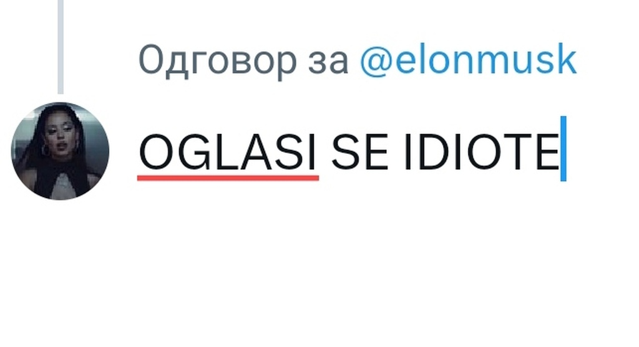This screenshot has height=347, width=639.
Task: Open the @elonmusk mention link
Action: pyautogui.click(x=468, y=60)
